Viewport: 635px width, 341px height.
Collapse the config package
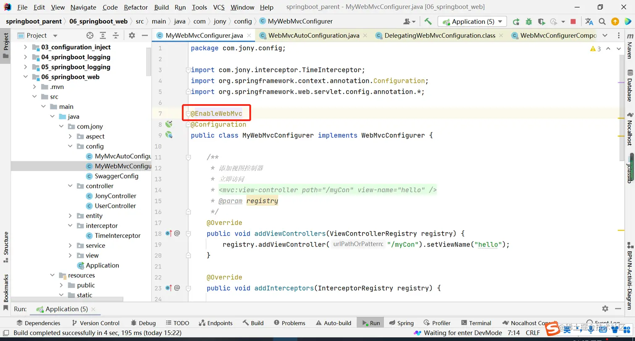tap(70, 146)
